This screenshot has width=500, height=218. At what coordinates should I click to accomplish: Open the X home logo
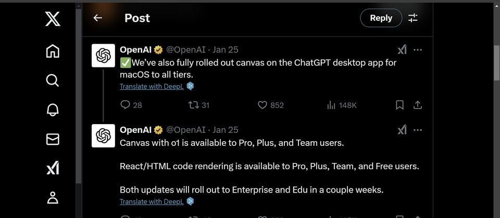53,19
